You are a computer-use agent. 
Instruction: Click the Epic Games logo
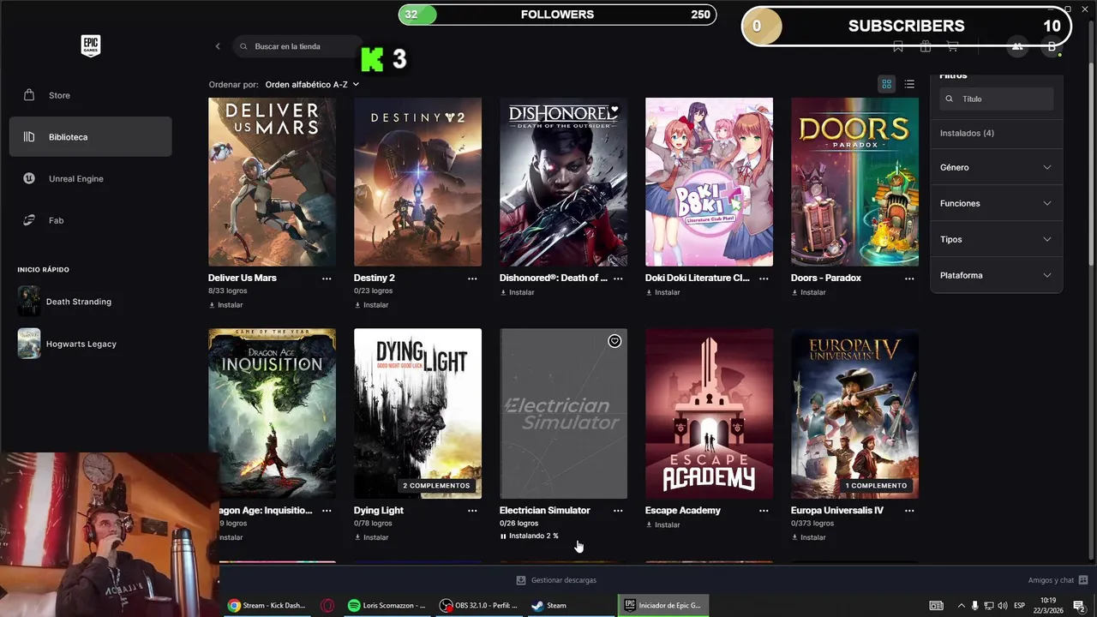point(90,46)
